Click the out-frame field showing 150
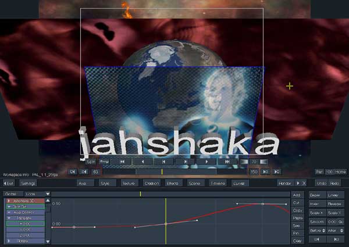The width and height of the screenshot is (349, 247). pos(254,171)
